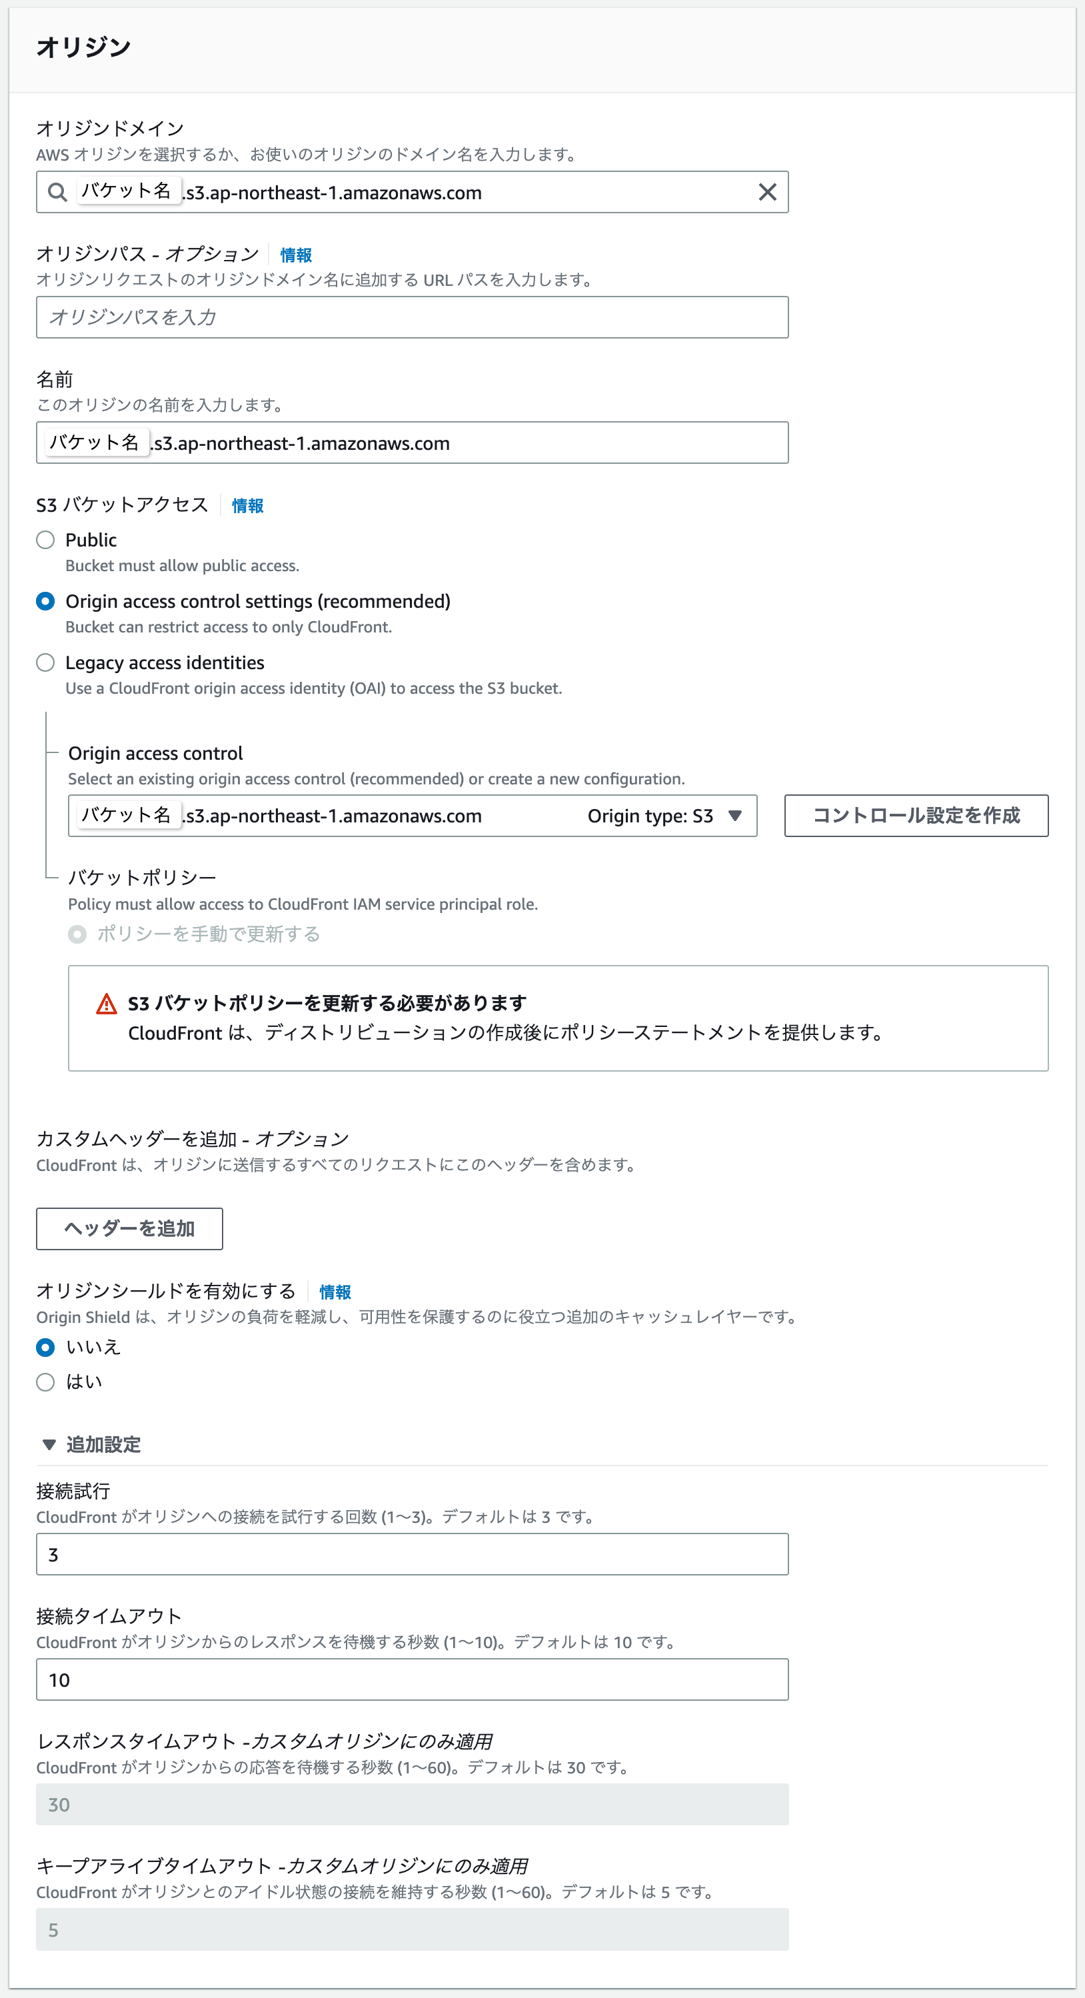Click the コントロール設定を作成 button

916,815
